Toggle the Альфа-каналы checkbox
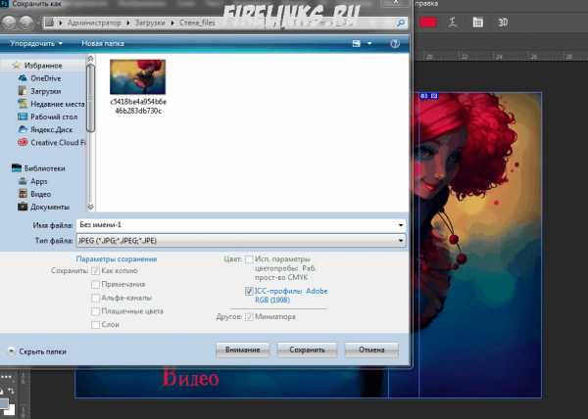This screenshot has width=588, height=419. 95,298
